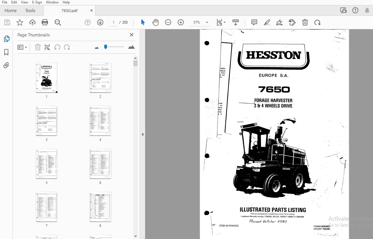Open the Sign document pen tool
373x239 pixels.
click(279, 22)
